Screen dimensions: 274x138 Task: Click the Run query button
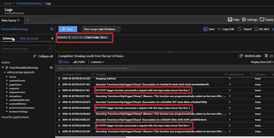pos(67,29)
